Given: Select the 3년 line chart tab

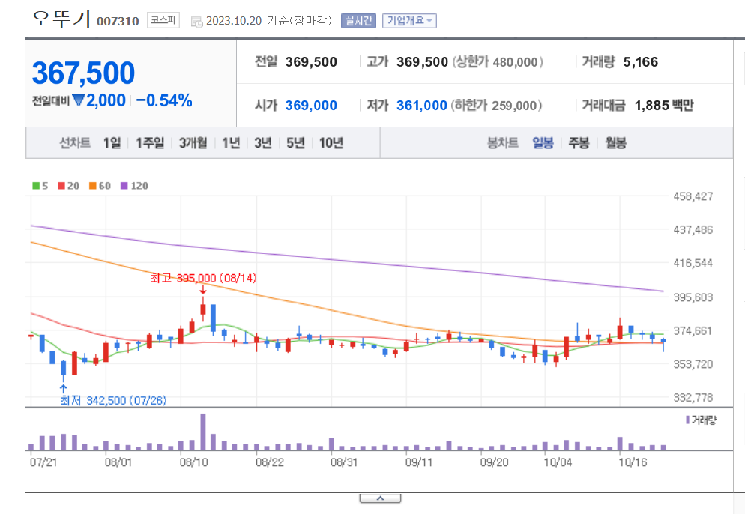Looking at the screenshot, I should coord(263,142).
